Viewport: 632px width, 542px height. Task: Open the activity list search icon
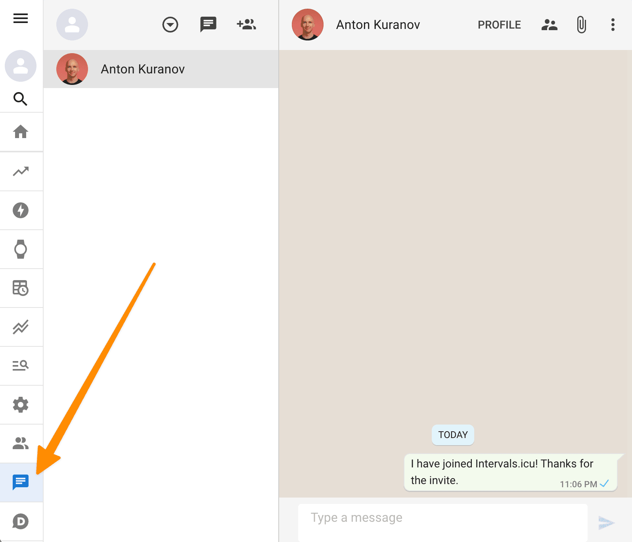click(x=21, y=365)
